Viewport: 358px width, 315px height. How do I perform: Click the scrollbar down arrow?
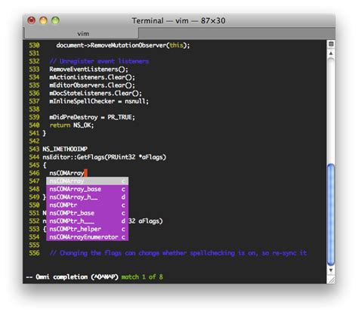pos(331,270)
